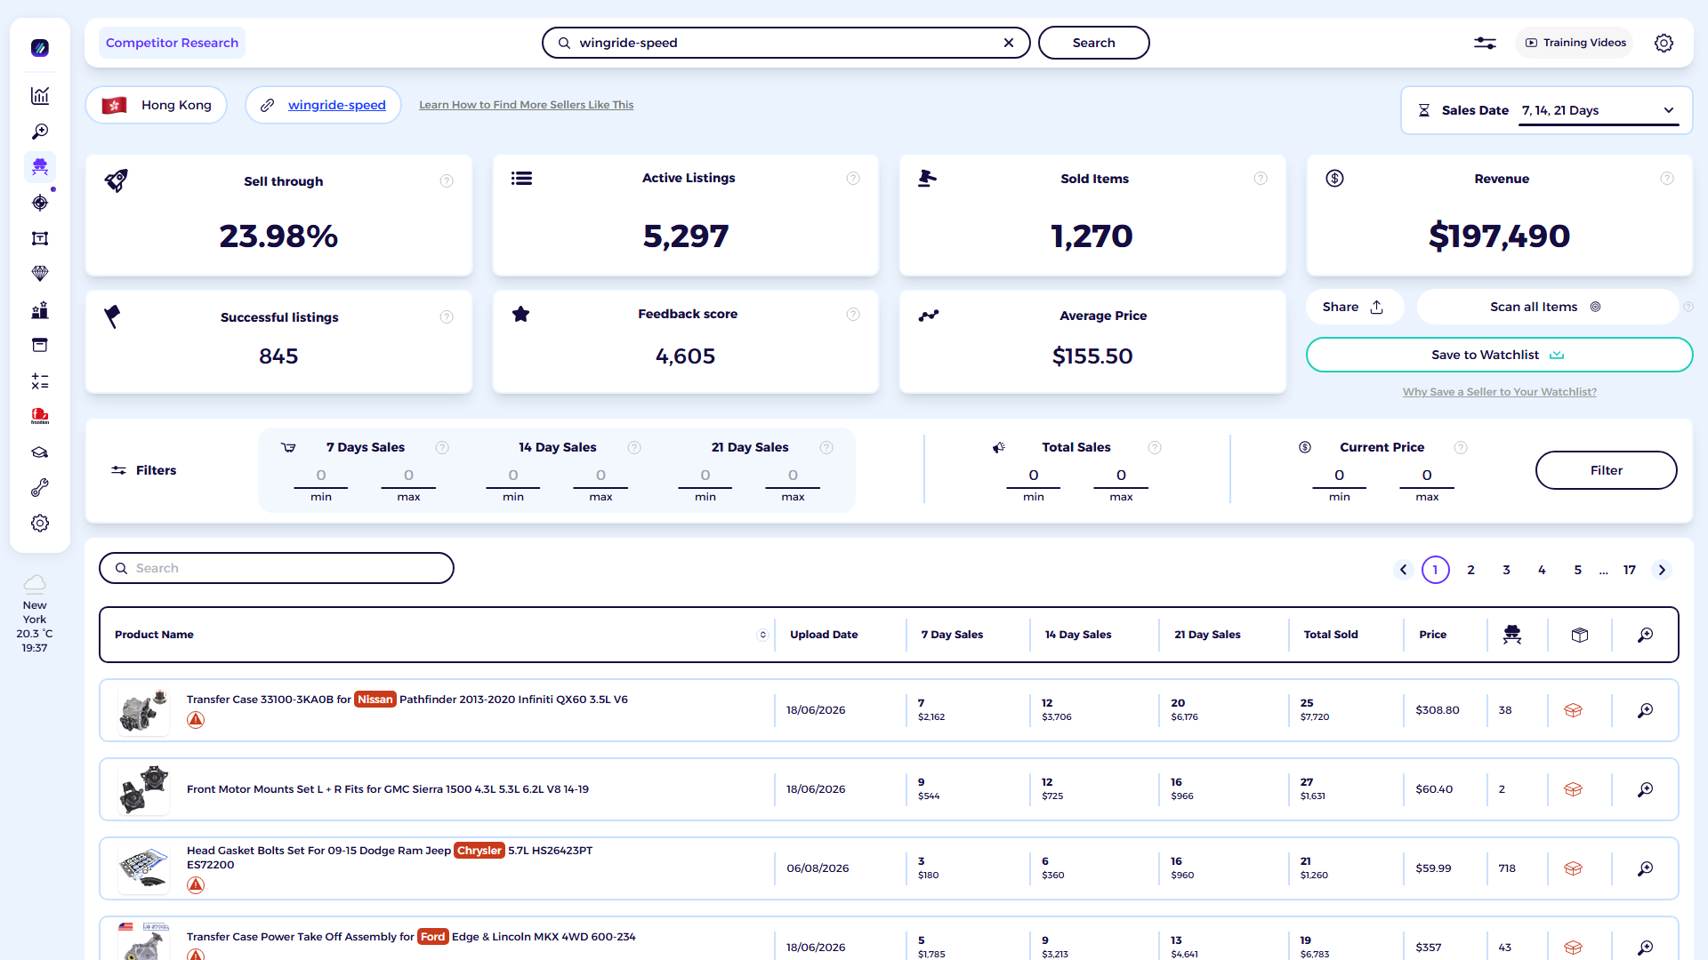The height and width of the screenshot is (960, 1708).
Task: Clear the wingride-speed search text
Action: [1009, 43]
